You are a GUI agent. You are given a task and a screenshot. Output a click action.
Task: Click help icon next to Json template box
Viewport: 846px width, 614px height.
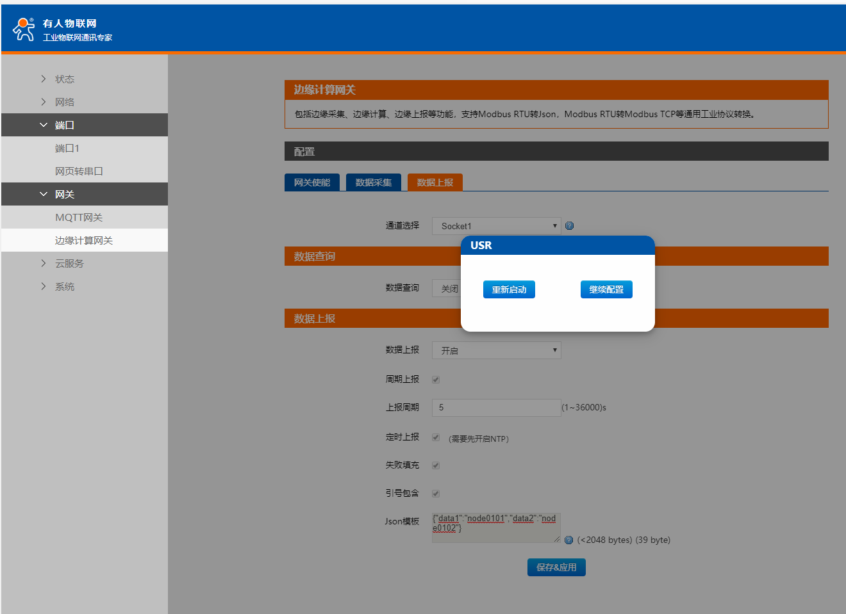tap(568, 540)
